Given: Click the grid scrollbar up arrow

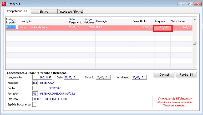Looking at the screenshot, I should (x=195, y=19).
